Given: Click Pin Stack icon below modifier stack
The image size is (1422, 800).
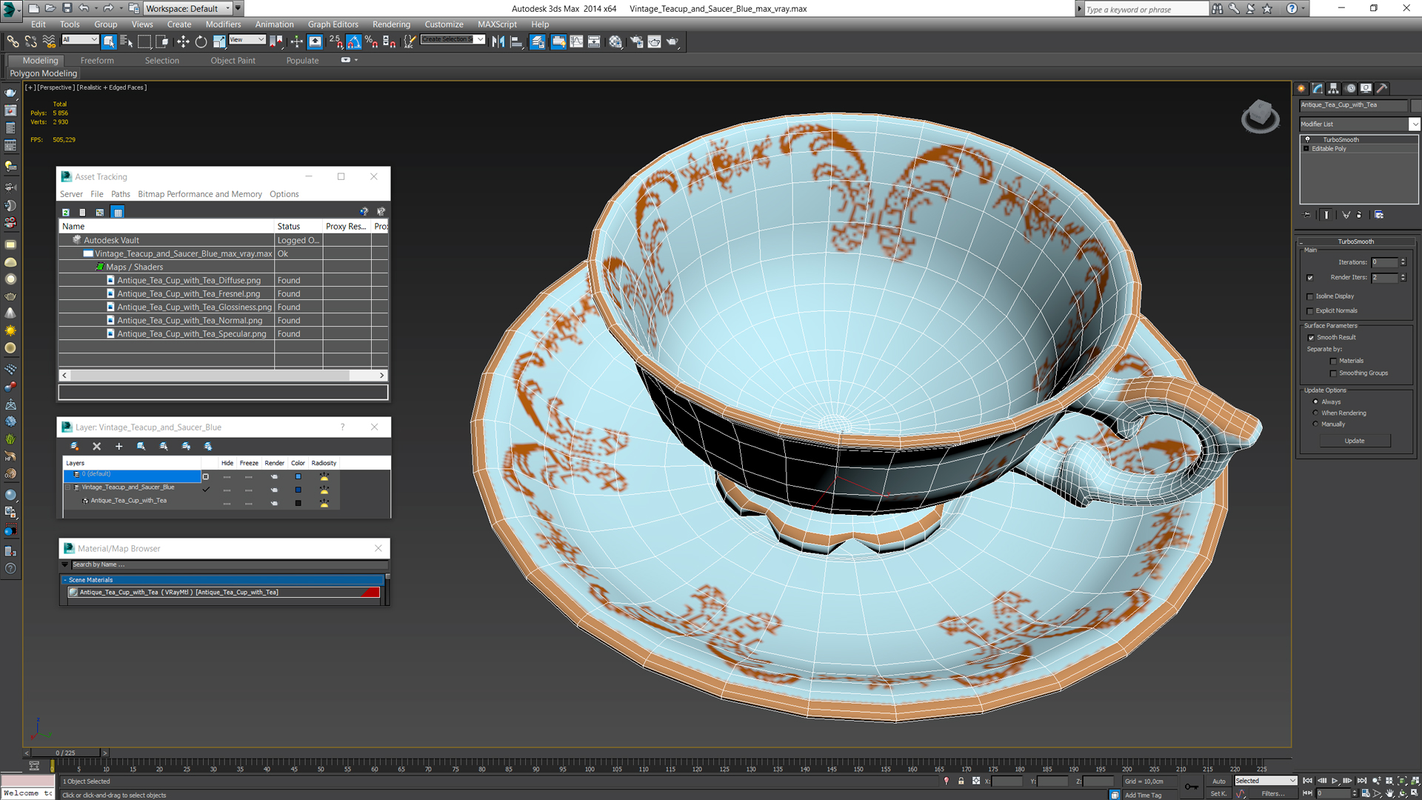Looking at the screenshot, I should [x=1307, y=215].
